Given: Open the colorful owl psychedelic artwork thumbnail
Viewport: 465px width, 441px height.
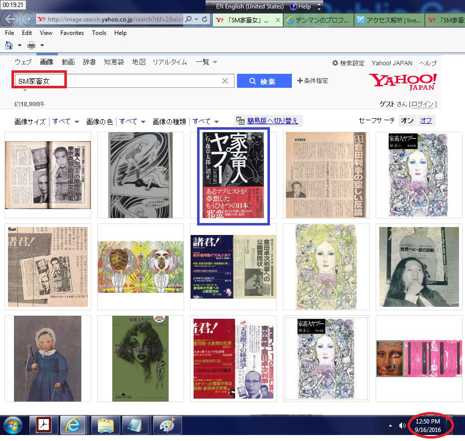Looking at the screenshot, I should point(140,266).
